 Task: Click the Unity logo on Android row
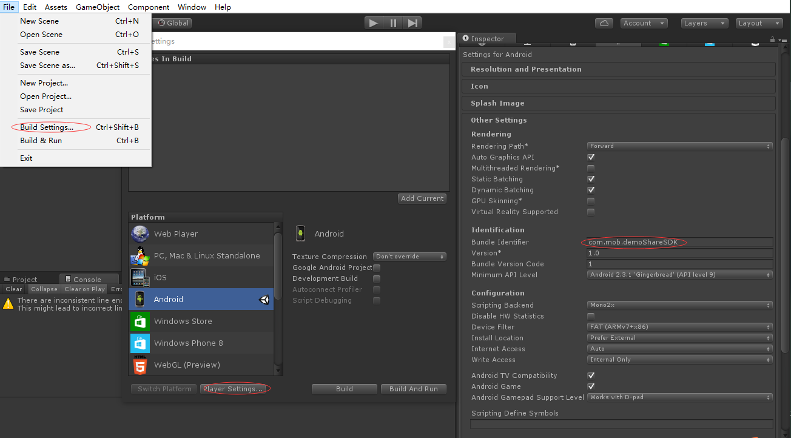265,299
